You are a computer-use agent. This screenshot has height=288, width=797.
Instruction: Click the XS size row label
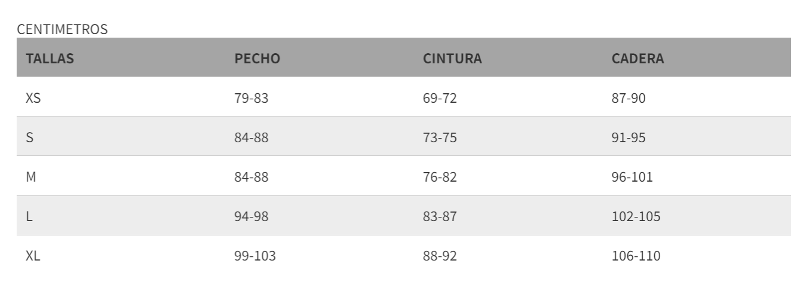33,98
